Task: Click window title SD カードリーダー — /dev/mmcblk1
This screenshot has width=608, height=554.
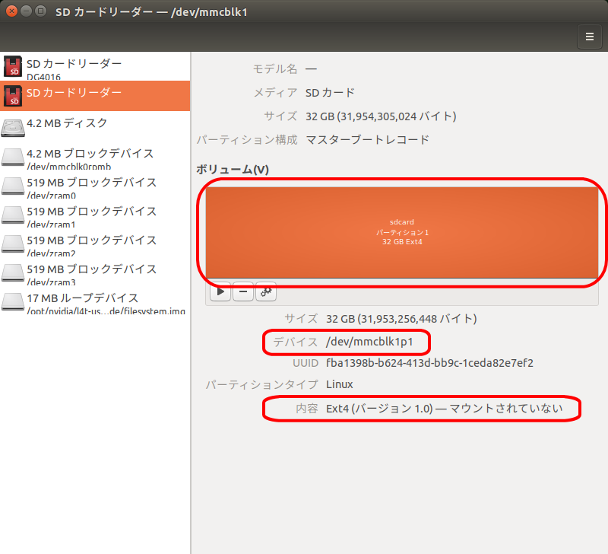Action: click(151, 12)
